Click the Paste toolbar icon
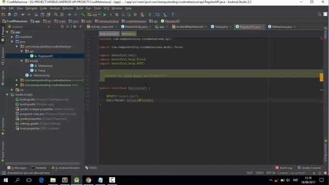329x185 pixels. pos(48,14)
